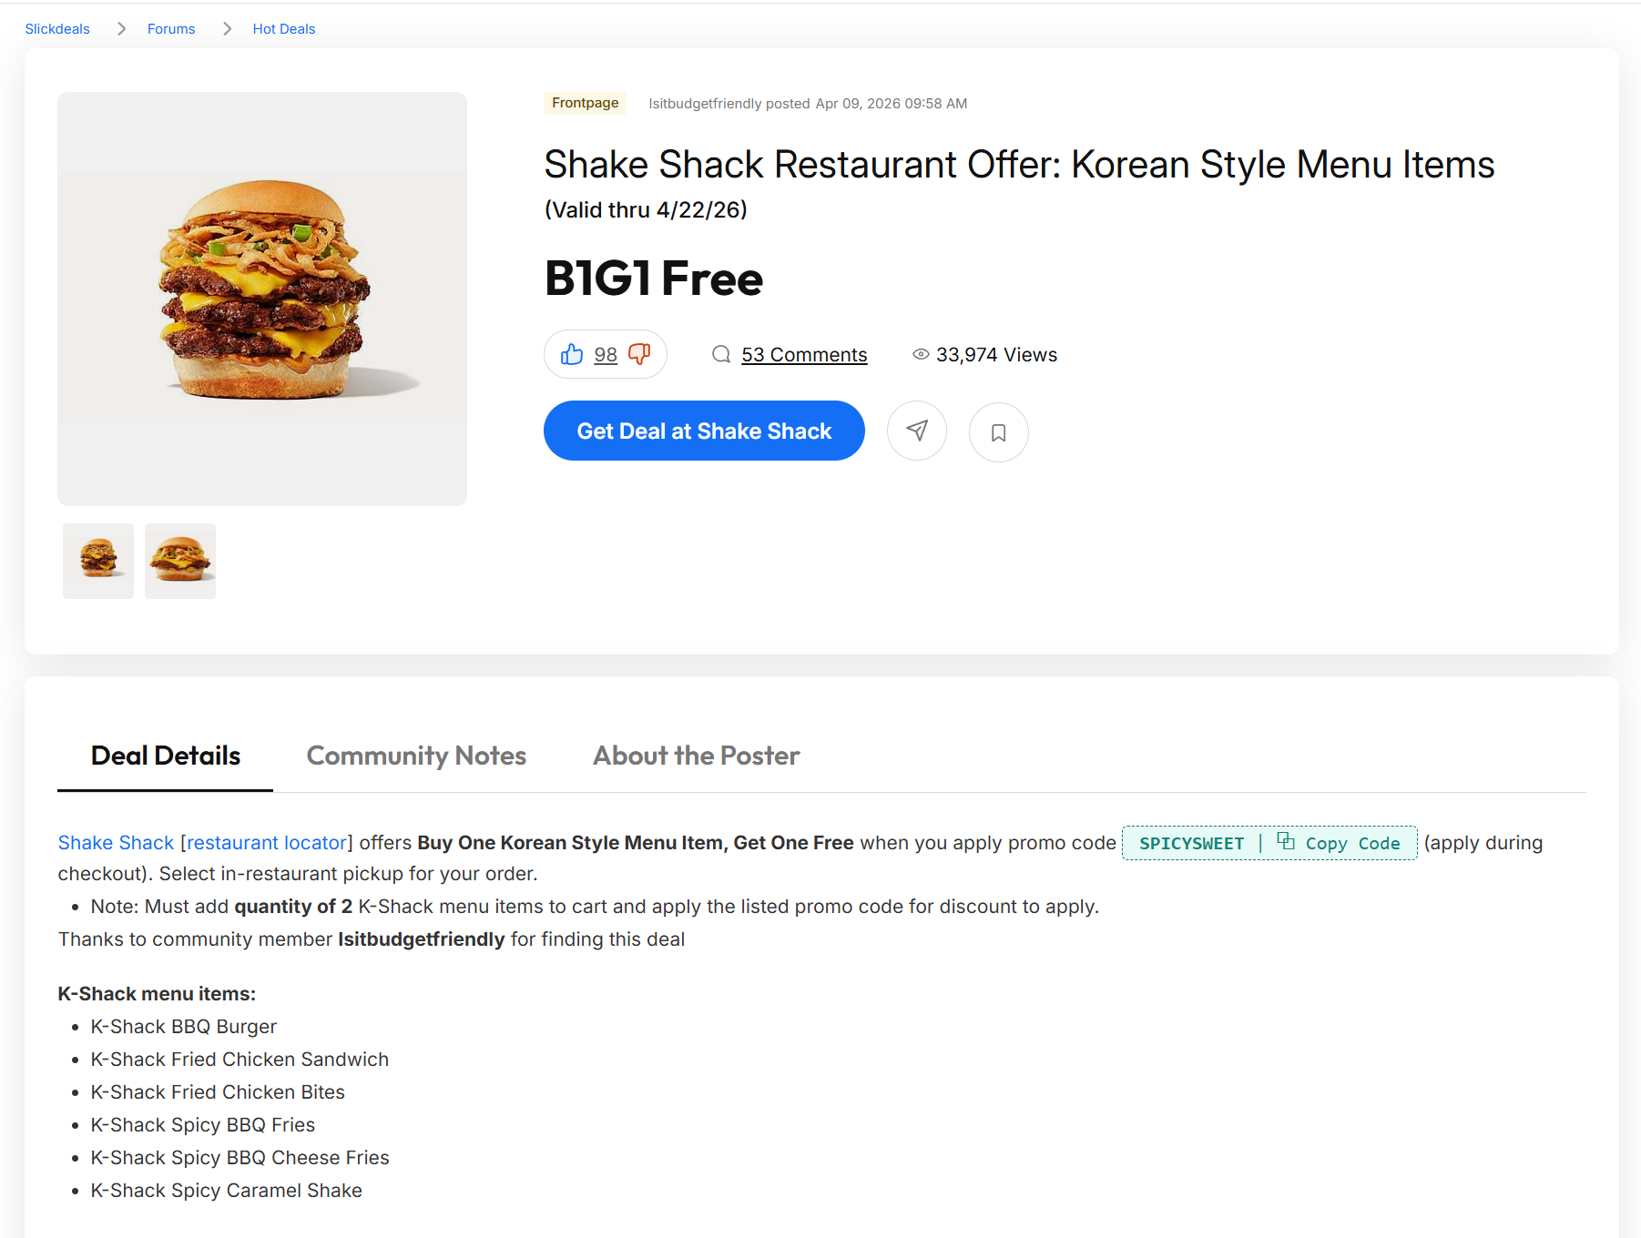Click the B1G1 Free price text

654,279
